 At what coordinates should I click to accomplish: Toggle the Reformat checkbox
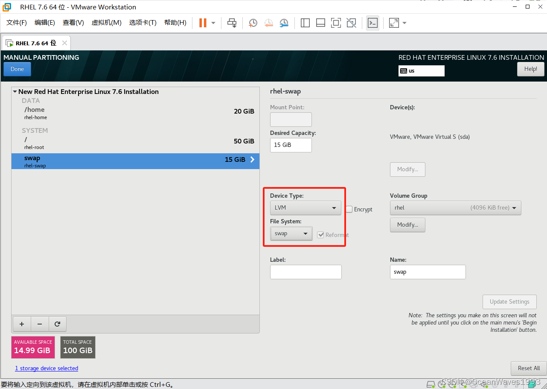321,234
